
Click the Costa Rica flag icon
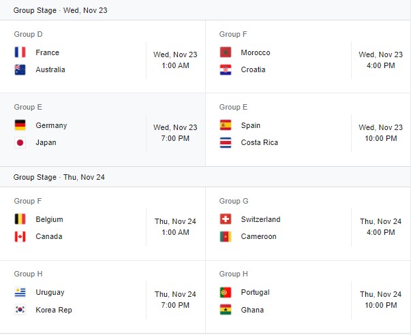pyautogui.click(x=226, y=142)
